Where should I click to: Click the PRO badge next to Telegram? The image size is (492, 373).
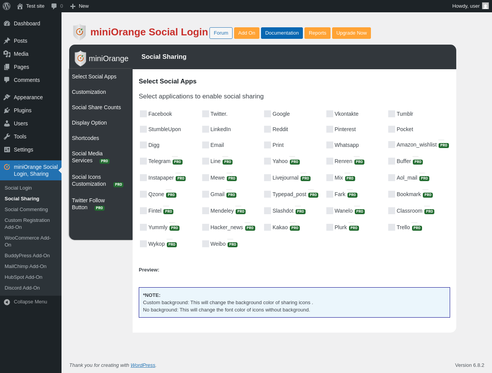pos(178,162)
